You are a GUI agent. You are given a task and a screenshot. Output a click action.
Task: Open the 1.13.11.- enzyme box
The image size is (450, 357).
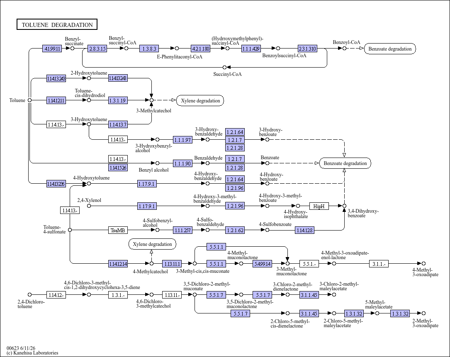[x=172, y=295]
